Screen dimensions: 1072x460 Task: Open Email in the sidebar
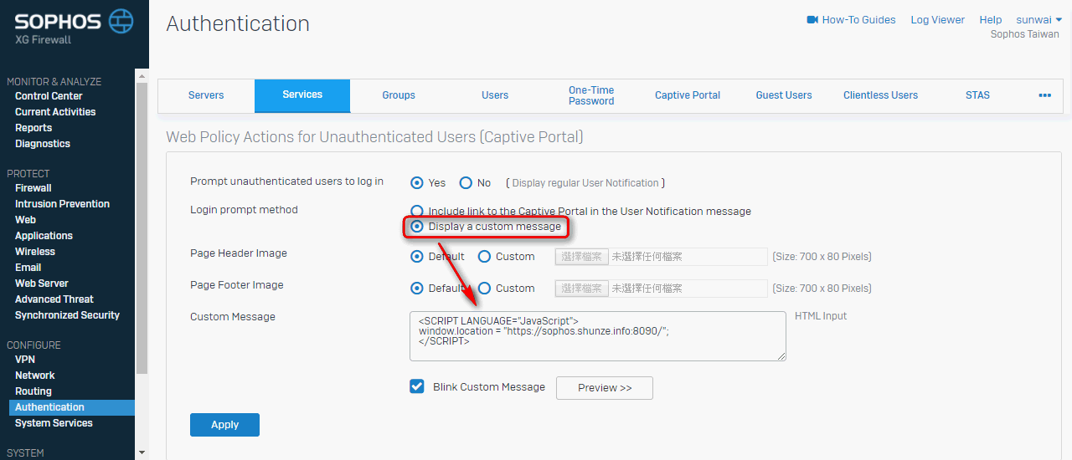(28, 268)
